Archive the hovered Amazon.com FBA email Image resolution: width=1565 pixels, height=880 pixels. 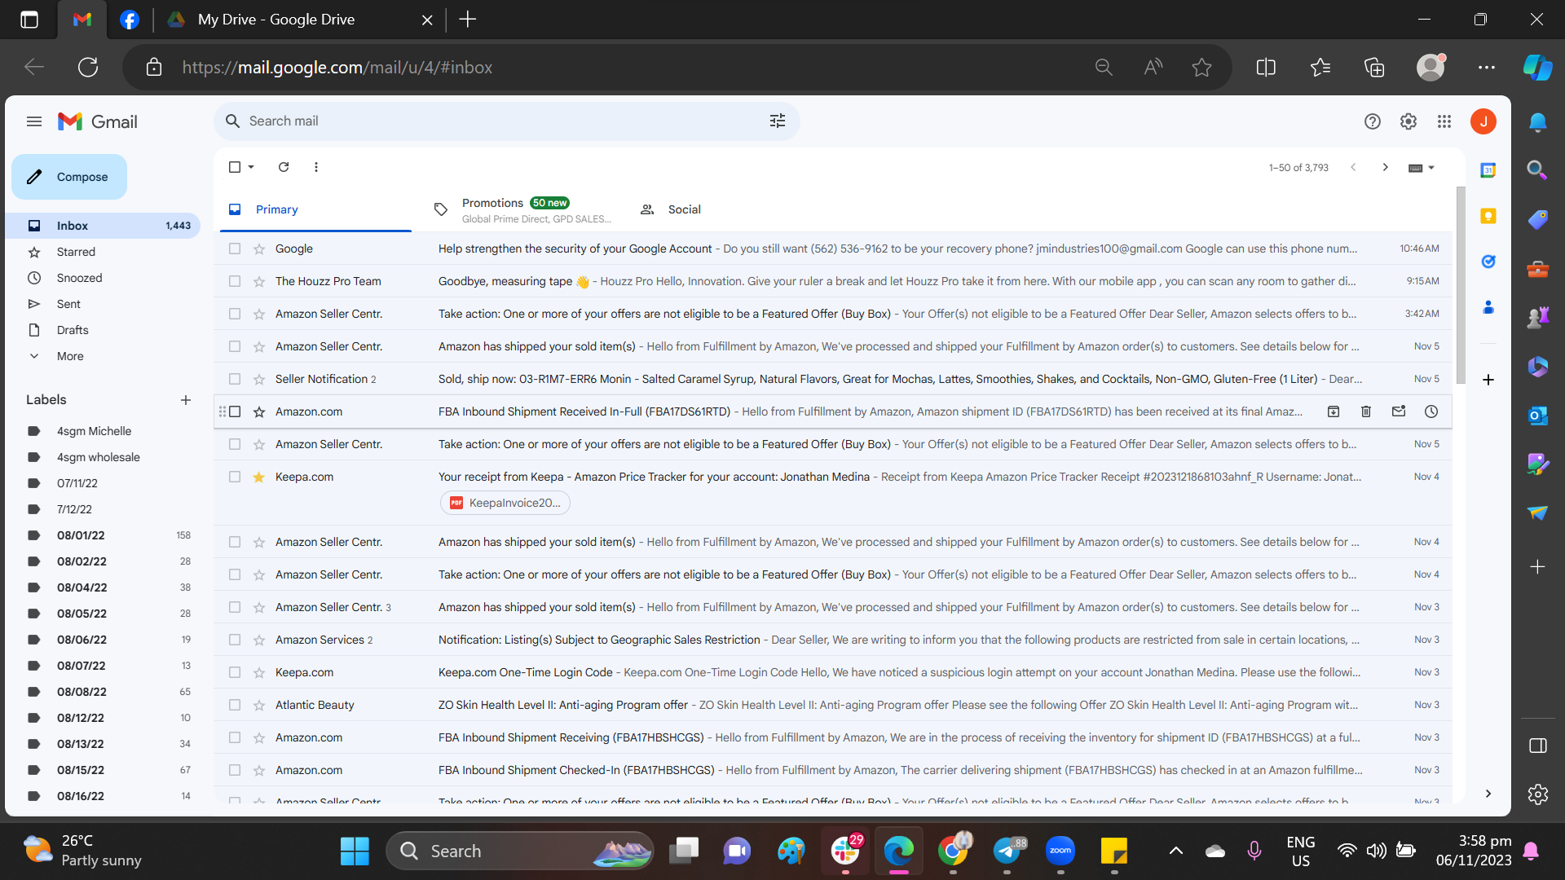(x=1334, y=411)
